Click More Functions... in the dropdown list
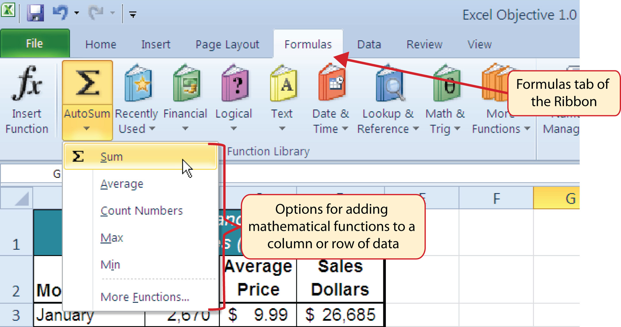Viewport: 621px width, 327px height. (x=145, y=297)
